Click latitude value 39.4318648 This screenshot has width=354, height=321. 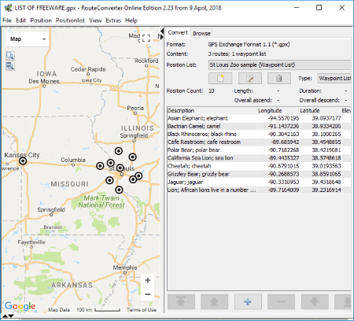[x=326, y=182]
